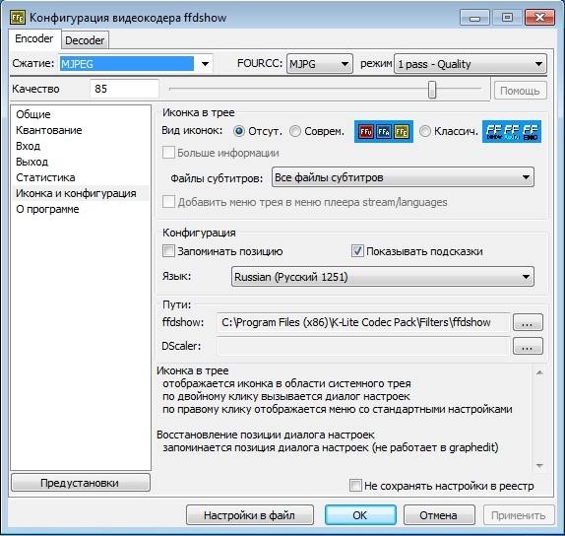
Task: Maximize the ffdshow configuration window
Action: (x=507, y=18)
